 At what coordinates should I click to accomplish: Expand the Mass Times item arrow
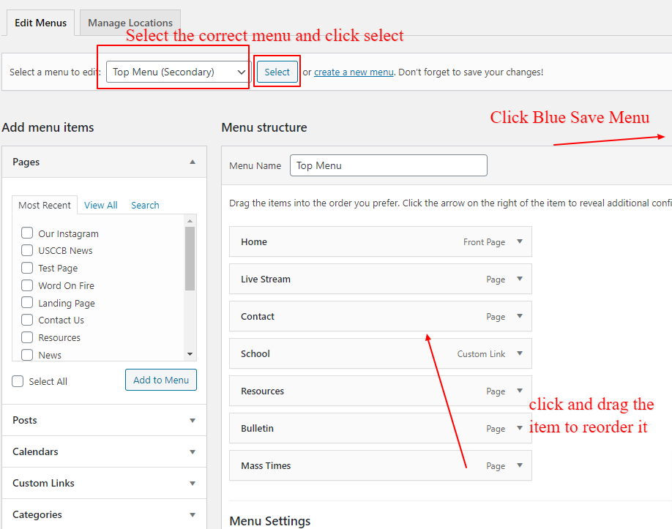click(x=520, y=465)
